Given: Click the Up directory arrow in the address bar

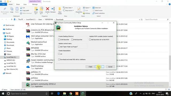Looking at the screenshot, I should click(x=11, y=19).
